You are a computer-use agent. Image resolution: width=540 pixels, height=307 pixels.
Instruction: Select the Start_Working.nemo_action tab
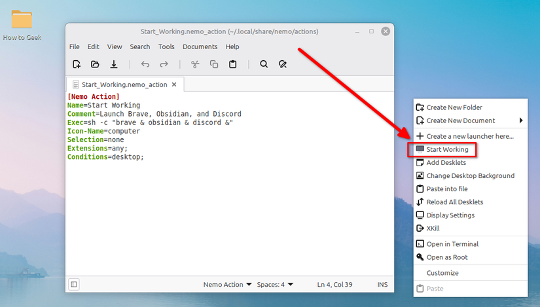coord(124,84)
